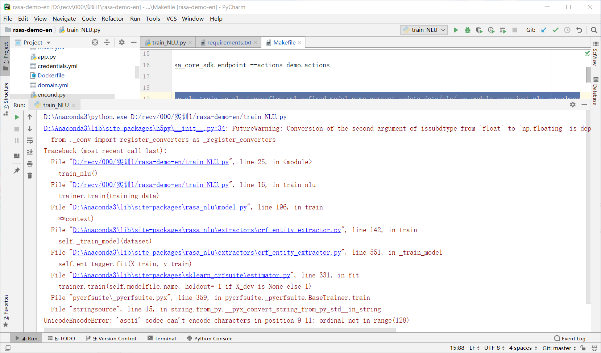Run train_NLU with coverage
The width and height of the screenshot is (601, 353).
coord(479,30)
